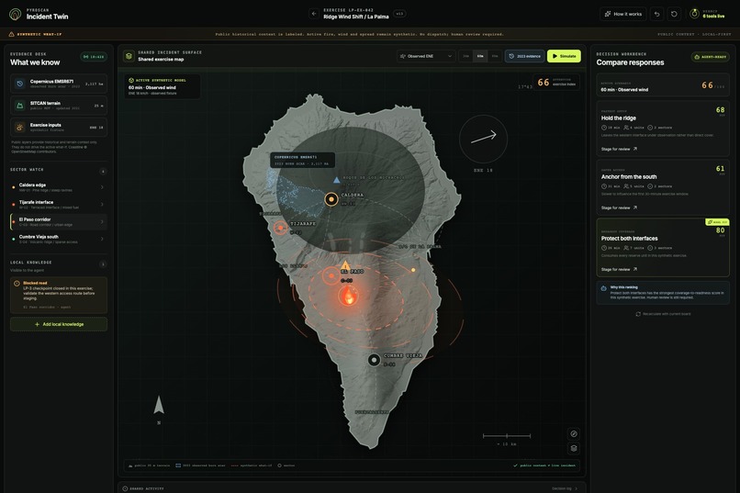Click the Local Knowledge count badge
The image size is (740, 493).
103,264
